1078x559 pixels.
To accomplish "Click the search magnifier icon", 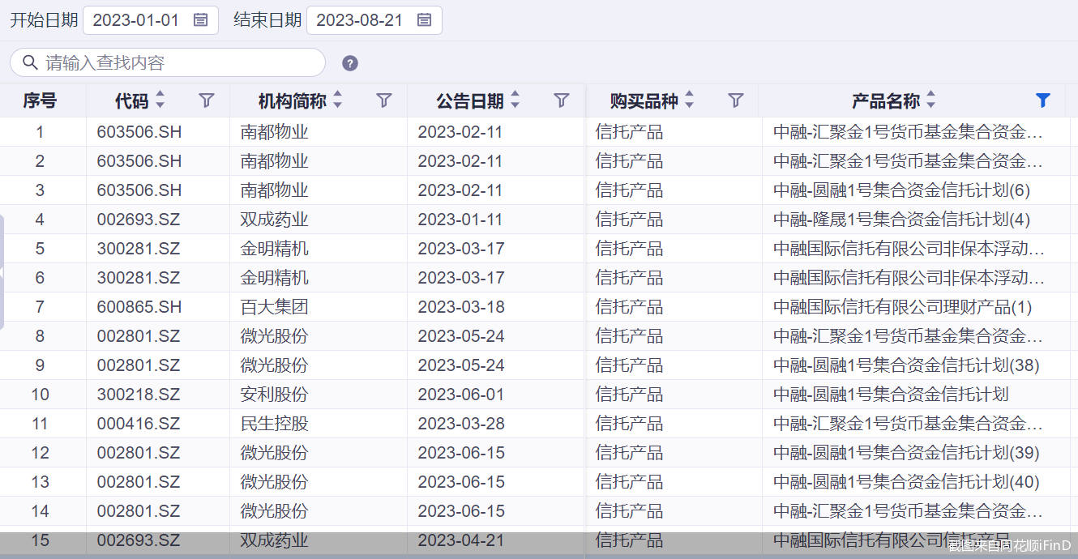I will (x=30, y=62).
